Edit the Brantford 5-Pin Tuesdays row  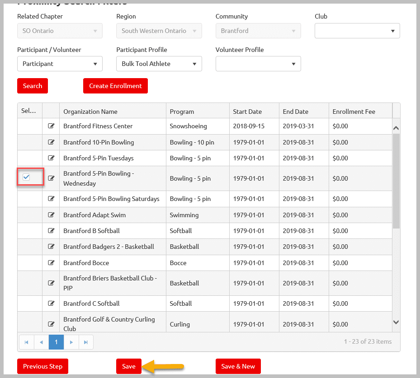tap(51, 158)
